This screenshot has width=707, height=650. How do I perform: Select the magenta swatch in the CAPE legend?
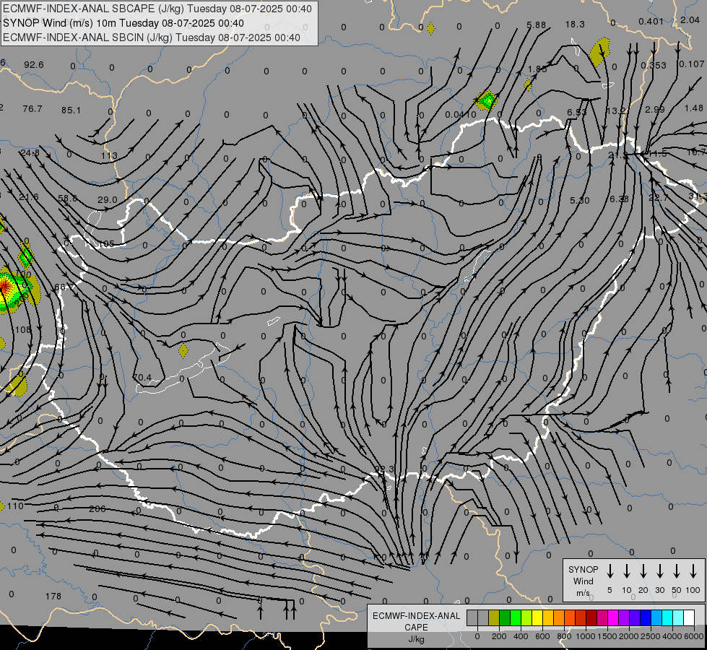click(x=613, y=618)
